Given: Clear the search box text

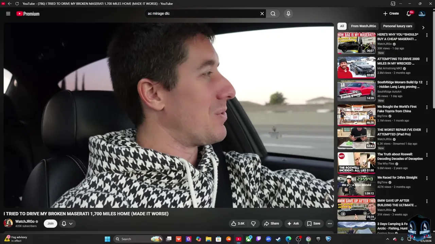Looking at the screenshot, I should (x=262, y=14).
